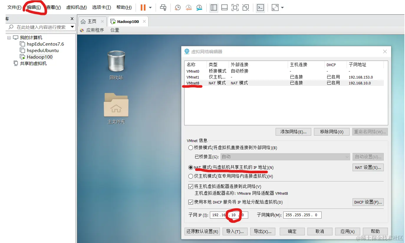
Task: Open the 文件(F) menu
Action: click(14, 7)
